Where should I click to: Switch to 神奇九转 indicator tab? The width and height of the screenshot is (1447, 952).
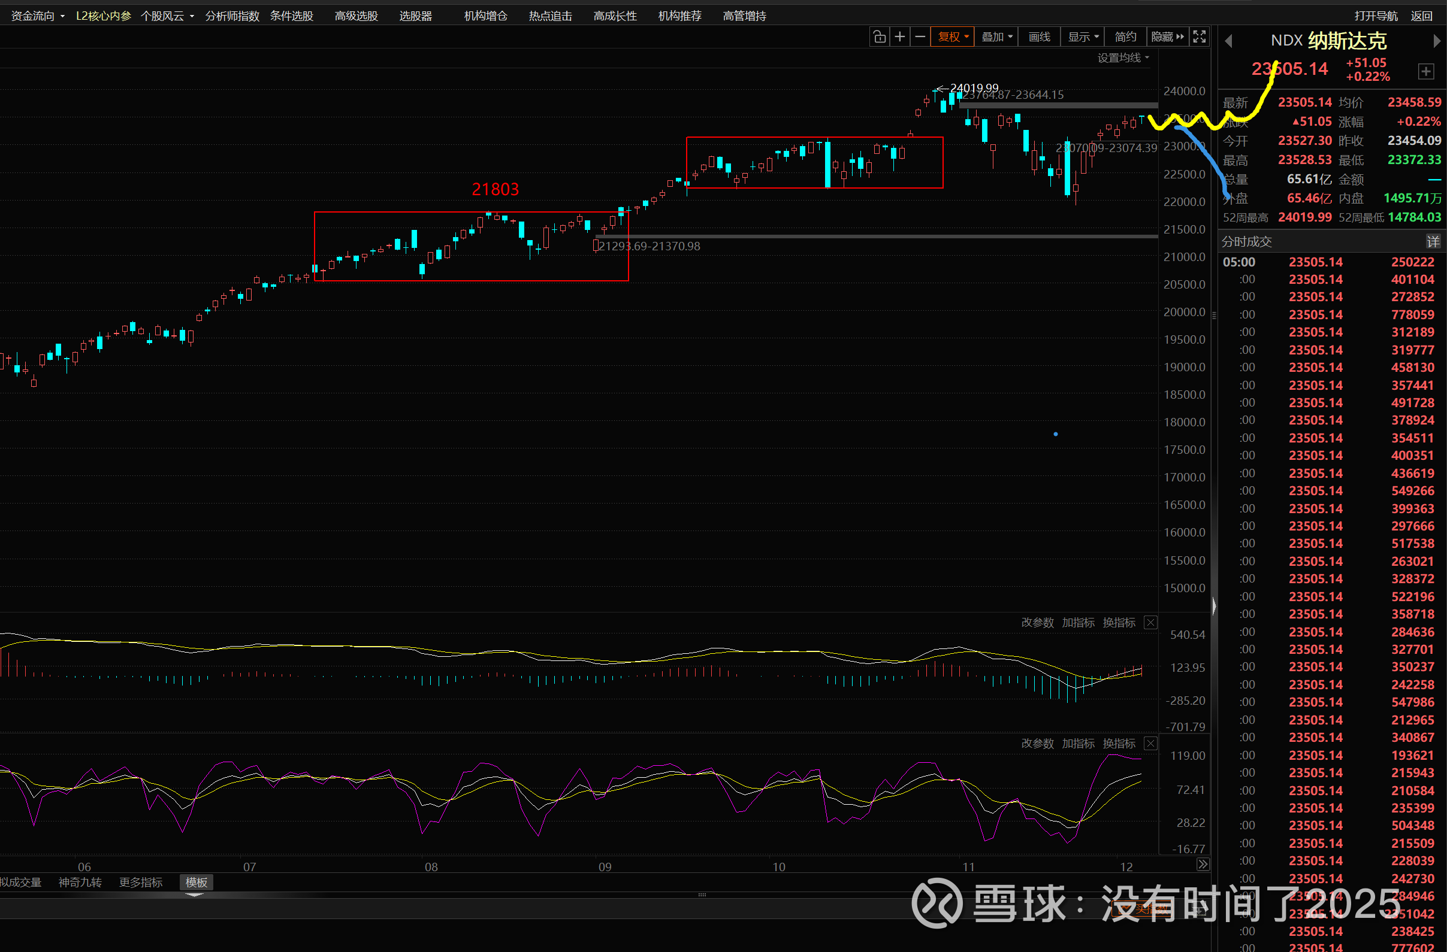80,882
